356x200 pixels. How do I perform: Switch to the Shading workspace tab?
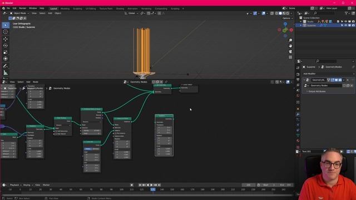point(120,9)
